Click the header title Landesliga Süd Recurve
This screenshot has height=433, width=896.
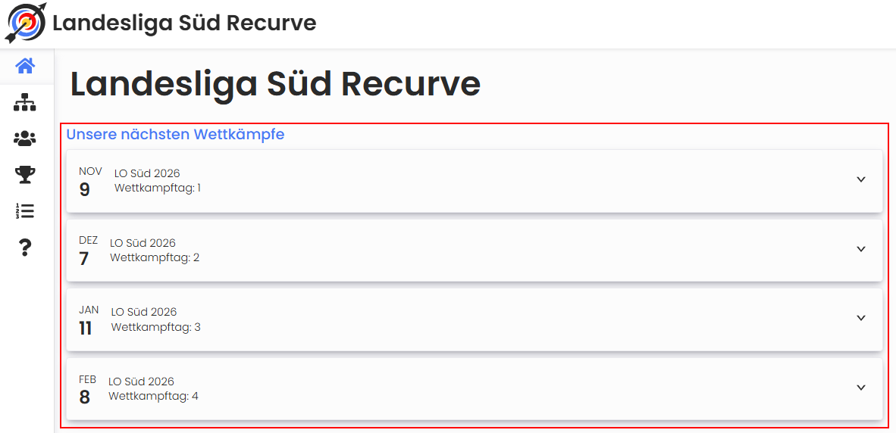coord(184,23)
